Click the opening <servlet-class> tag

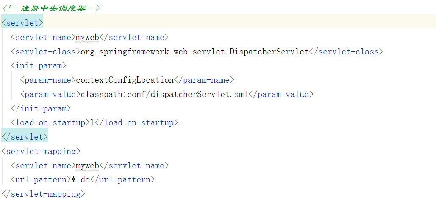tap(46, 52)
